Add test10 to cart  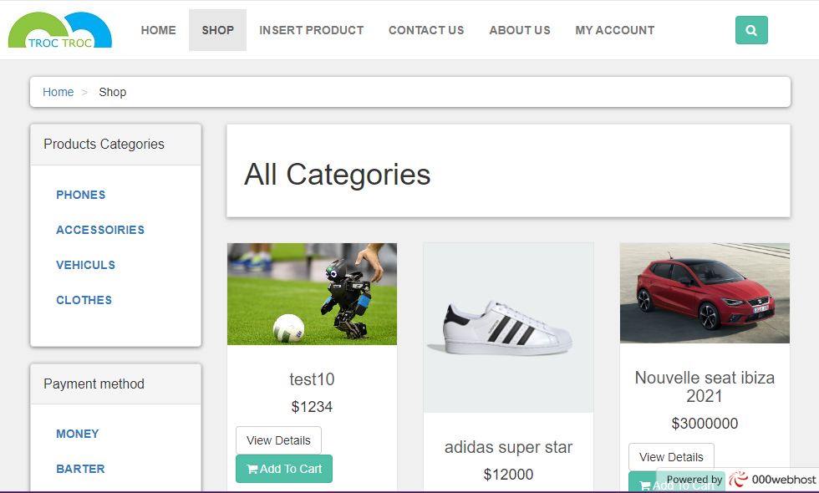coord(284,469)
